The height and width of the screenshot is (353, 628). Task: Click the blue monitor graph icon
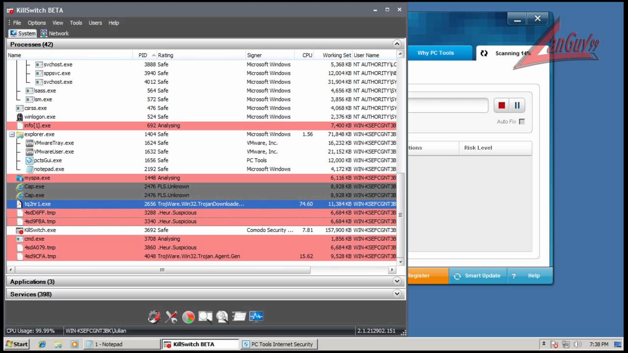click(256, 317)
